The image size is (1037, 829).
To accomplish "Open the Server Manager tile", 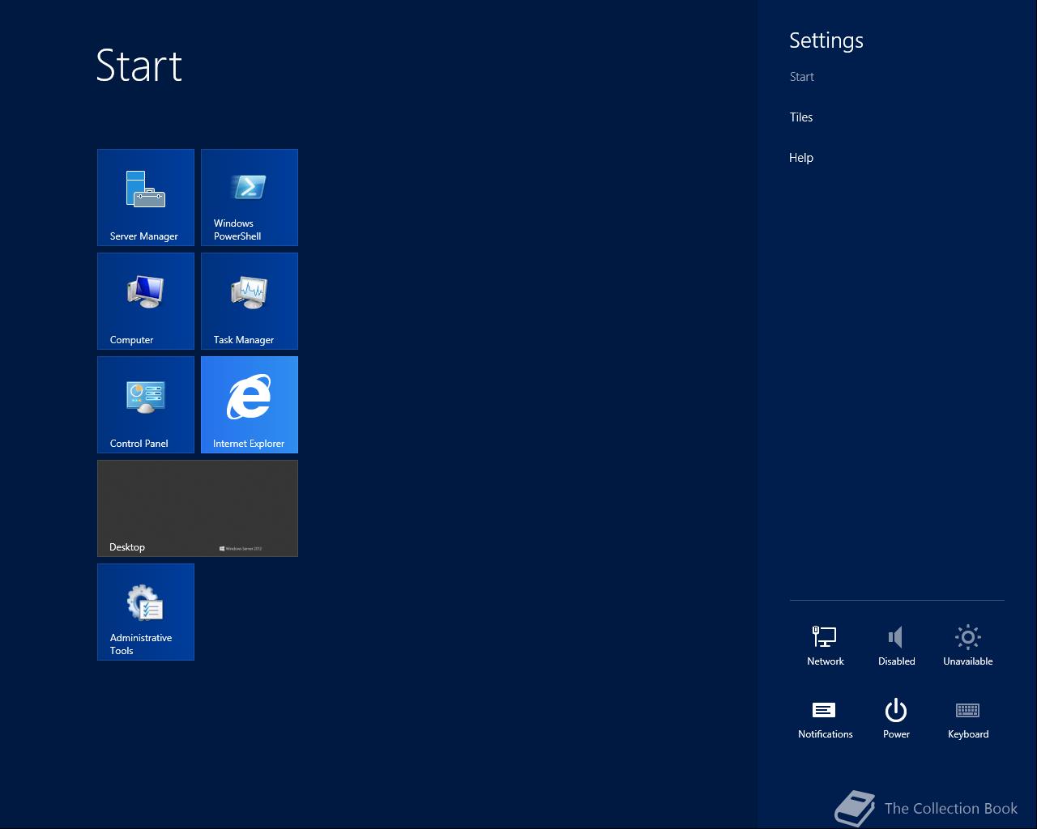I will 146,198.
